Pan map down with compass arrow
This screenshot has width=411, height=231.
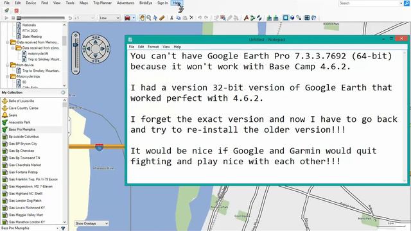(96, 56)
